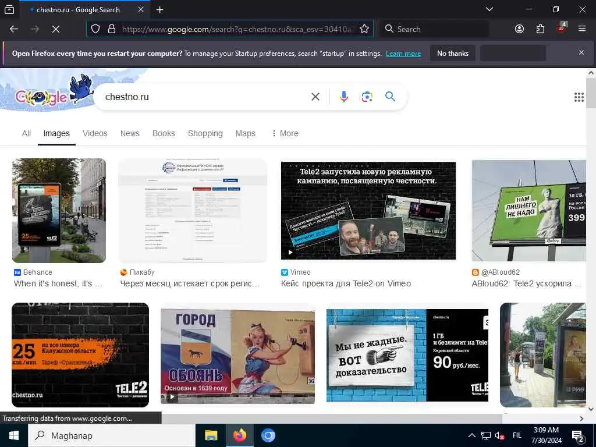Open 'ABloud62: Tele2 ускорила' result link

coord(526,283)
